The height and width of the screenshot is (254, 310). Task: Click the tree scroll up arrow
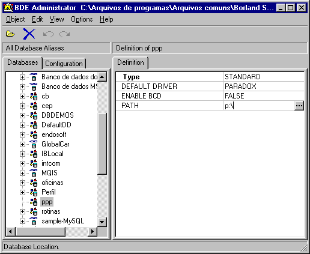[x=102, y=77]
